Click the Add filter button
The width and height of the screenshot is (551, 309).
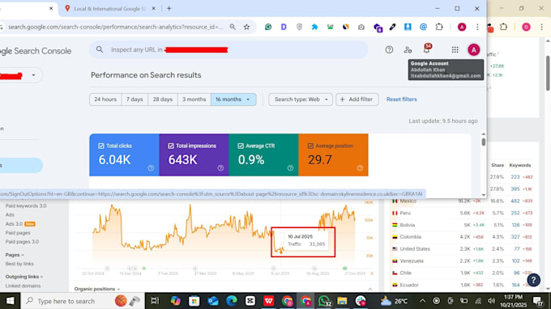pos(357,99)
